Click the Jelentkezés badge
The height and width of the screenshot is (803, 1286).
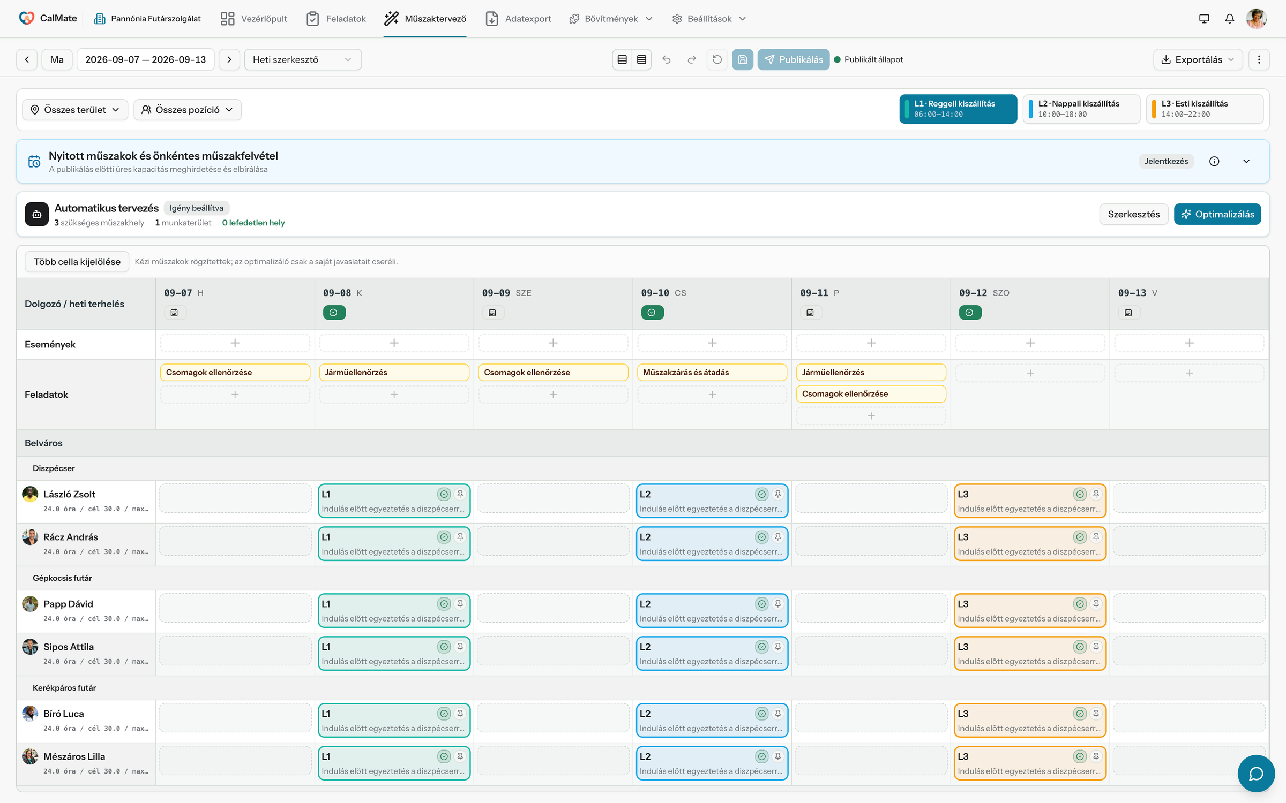point(1167,161)
